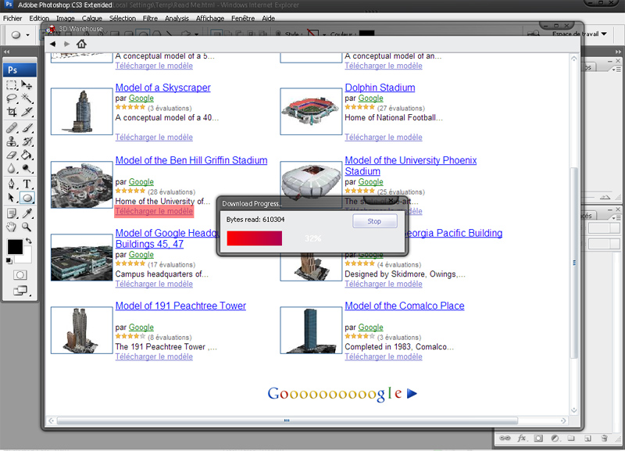Image resolution: width=625 pixels, height=451 pixels.
Task: Go back in 3D Warehouse browser
Action: click(x=52, y=44)
